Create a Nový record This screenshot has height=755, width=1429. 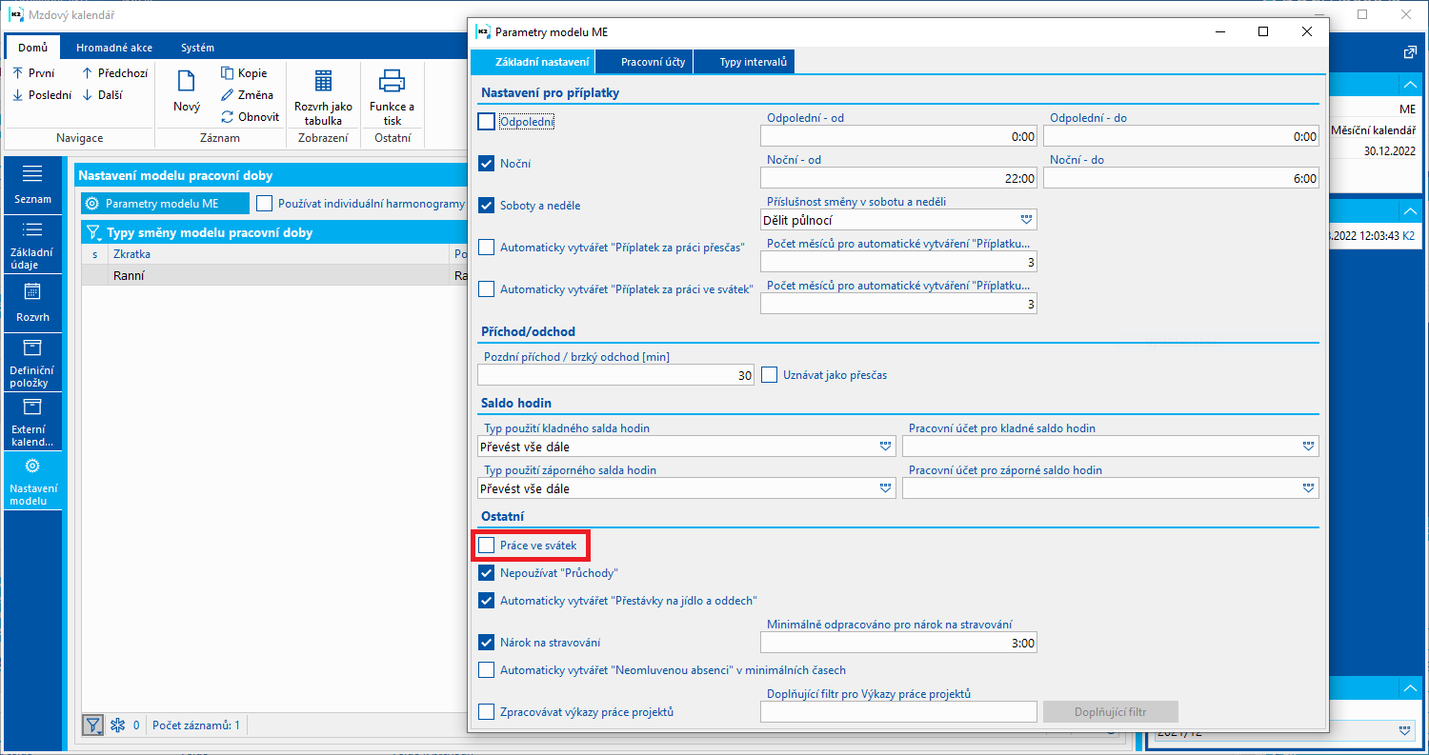tap(187, 91)
